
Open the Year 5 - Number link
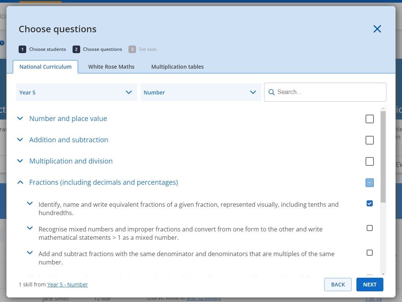coord(68,285)
